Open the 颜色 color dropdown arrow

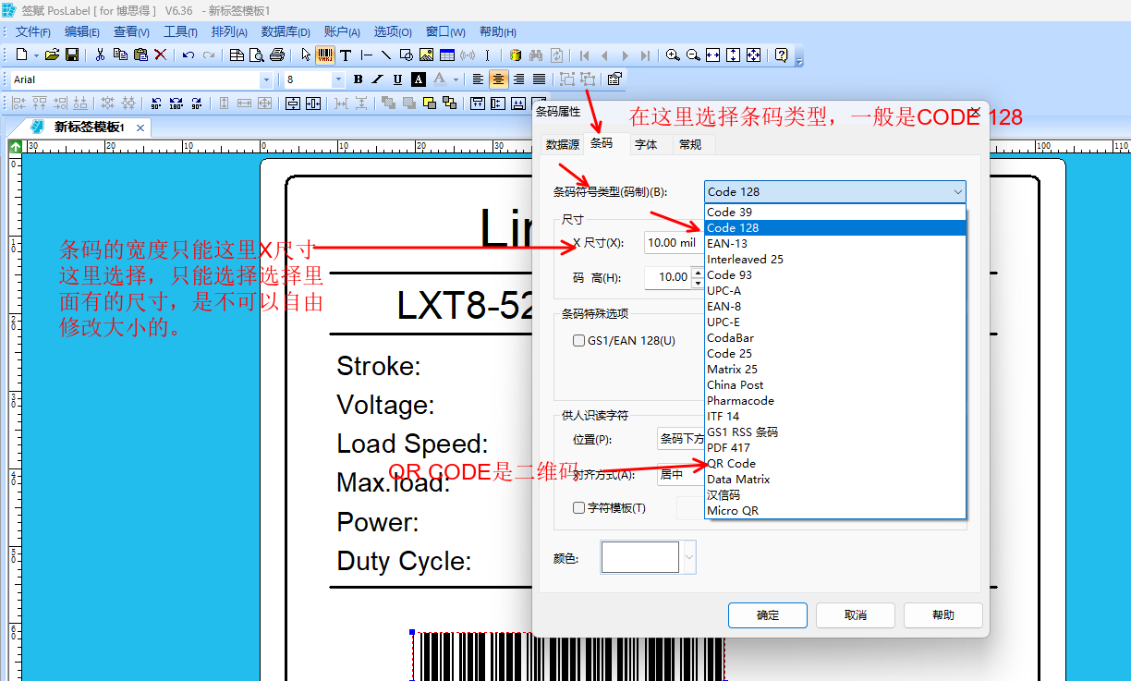click(x=689, y=557)
